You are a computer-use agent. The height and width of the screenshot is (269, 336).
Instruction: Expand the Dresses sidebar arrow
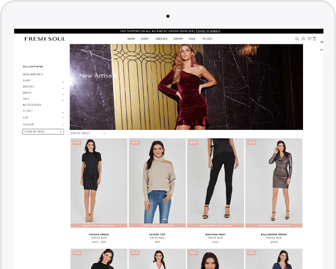[x=63, y=88]
